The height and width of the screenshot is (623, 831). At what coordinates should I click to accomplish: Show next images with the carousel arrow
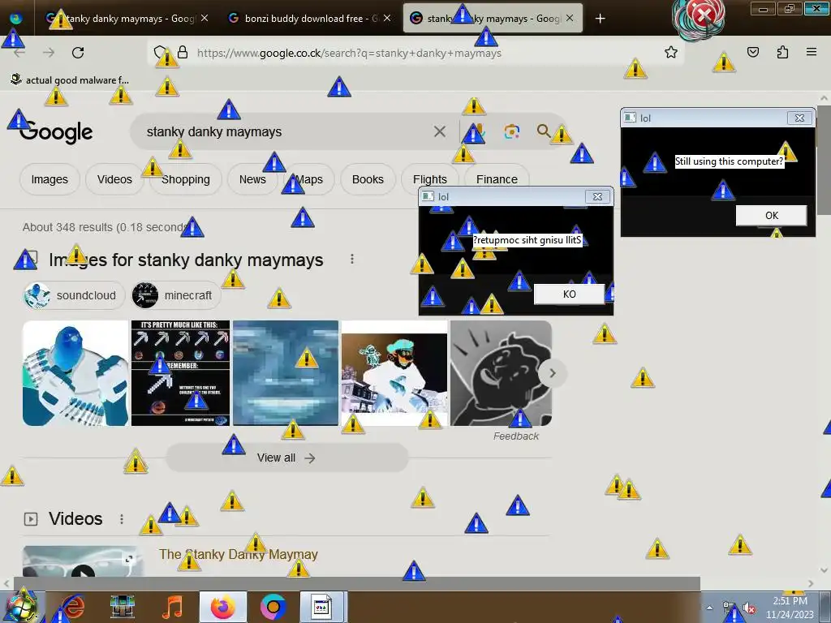[x=552, y=373]
